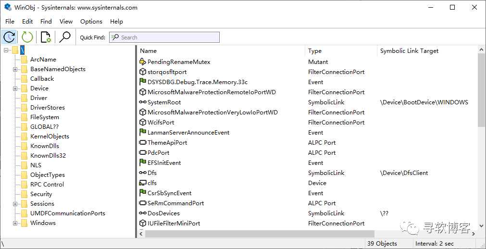This screenshot has width=486, height=249.
Task: Click the MicrosoftMalwareProtectionVeryLowIoPortWD cube icon
Action: pyautogui.click(x=142, y=112)
